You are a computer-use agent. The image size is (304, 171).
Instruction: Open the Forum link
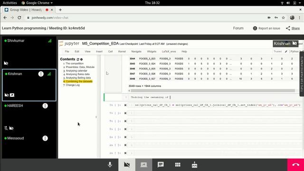pyautogui.click(x=238, y=28)
